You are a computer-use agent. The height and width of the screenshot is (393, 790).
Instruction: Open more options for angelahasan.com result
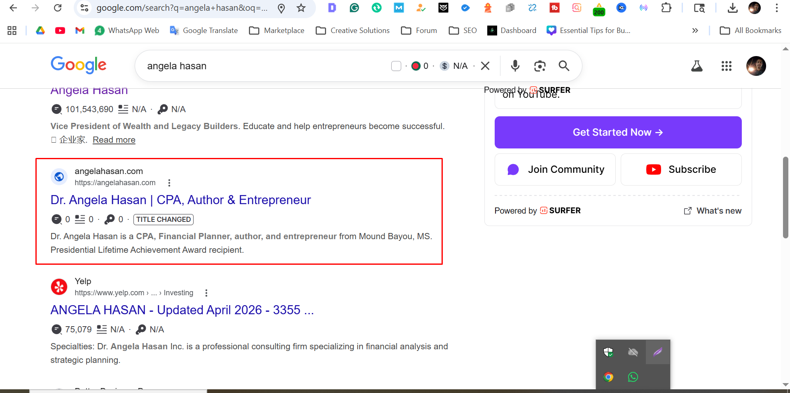[169, 183]
